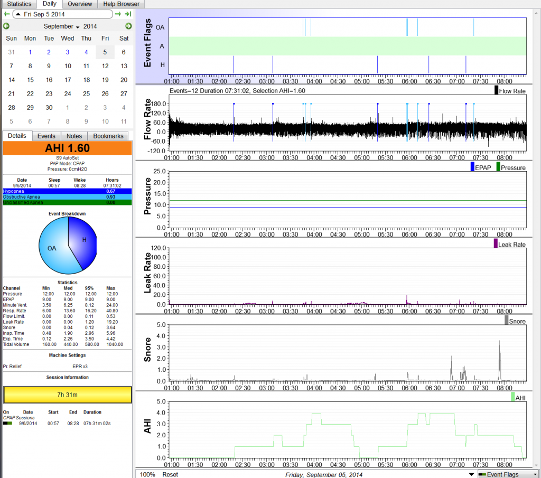
Task: Go to next month in calendar
Action: [128, 26]
